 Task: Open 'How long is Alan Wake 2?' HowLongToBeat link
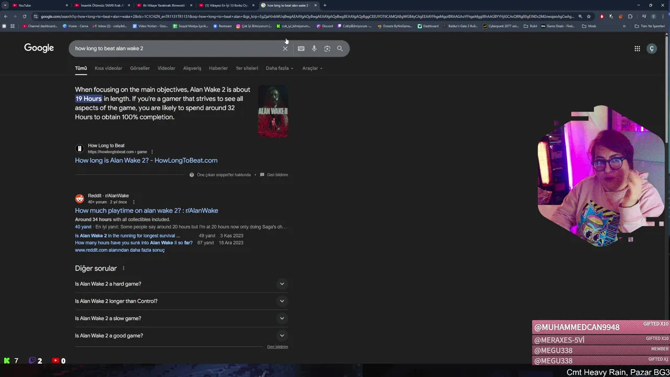tap(146, 160)
